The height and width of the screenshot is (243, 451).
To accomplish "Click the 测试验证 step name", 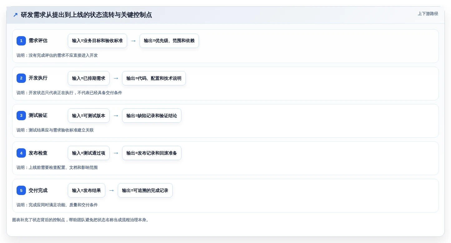I will 38,116.
